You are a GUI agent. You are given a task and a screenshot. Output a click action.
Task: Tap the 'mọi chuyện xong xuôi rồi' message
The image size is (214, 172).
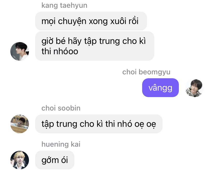(x=91, y=21)
